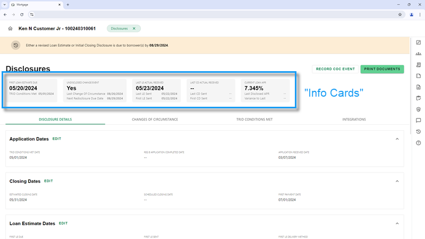The image size is (425, 239).
Task: Close the Mortgage browser tab
Action: [59, 5]
